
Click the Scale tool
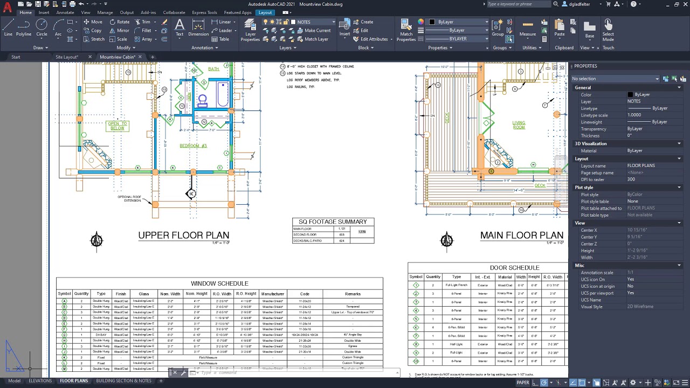tap(118, 39)
